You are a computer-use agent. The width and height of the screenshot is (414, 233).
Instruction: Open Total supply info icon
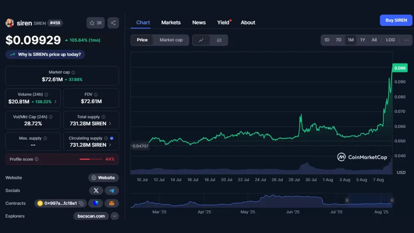tap(103, 117)
